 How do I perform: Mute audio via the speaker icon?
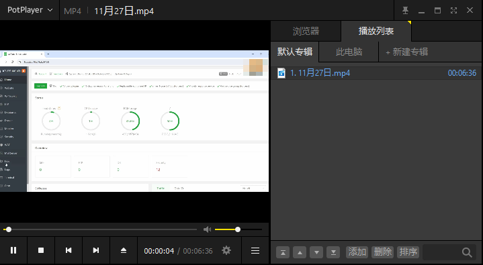click(x=208, y=229)
